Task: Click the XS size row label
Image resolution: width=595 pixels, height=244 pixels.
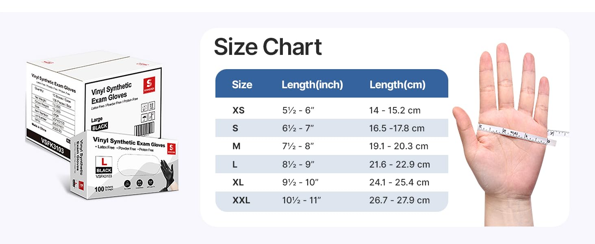Action: point(238,110)
